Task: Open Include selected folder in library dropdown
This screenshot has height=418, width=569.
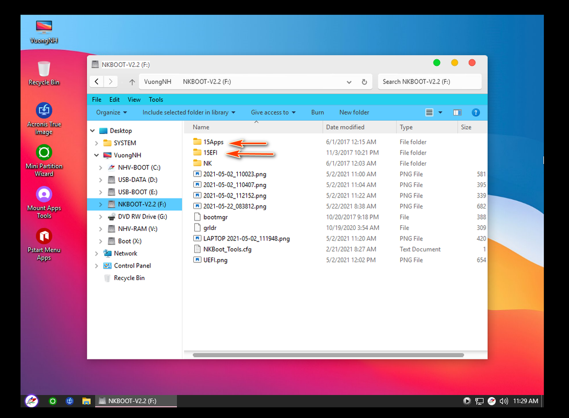Action: (x=189, y=112)
